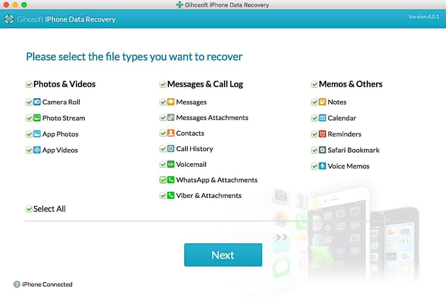The width and height of the screenshot is (446, 299).
Task: Toggle the Photos & Videos group checkbox
Action: 29,85
